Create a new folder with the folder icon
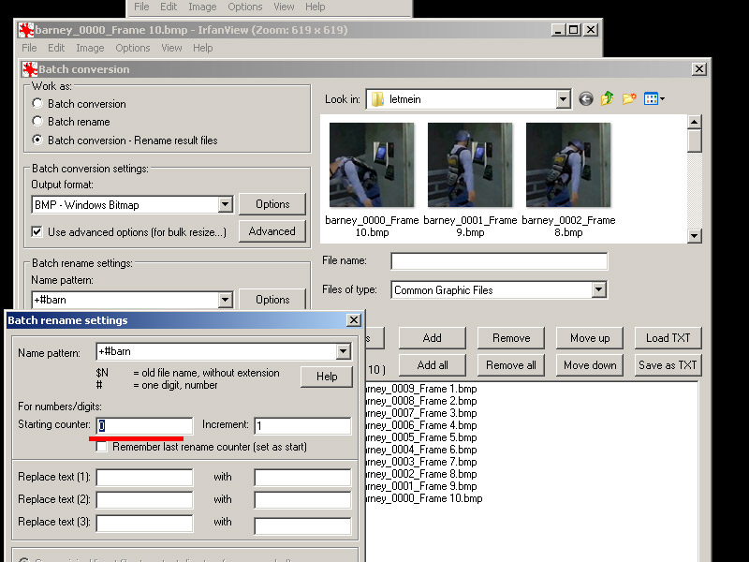This screenshot has height=562, width=749. tap(629, 98)
